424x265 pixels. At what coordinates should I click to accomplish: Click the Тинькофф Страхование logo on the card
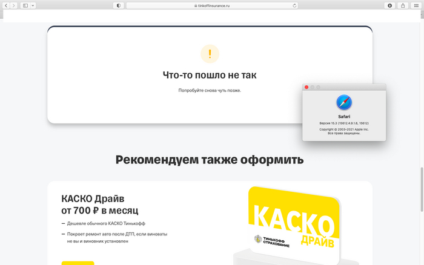coord(272,241)
